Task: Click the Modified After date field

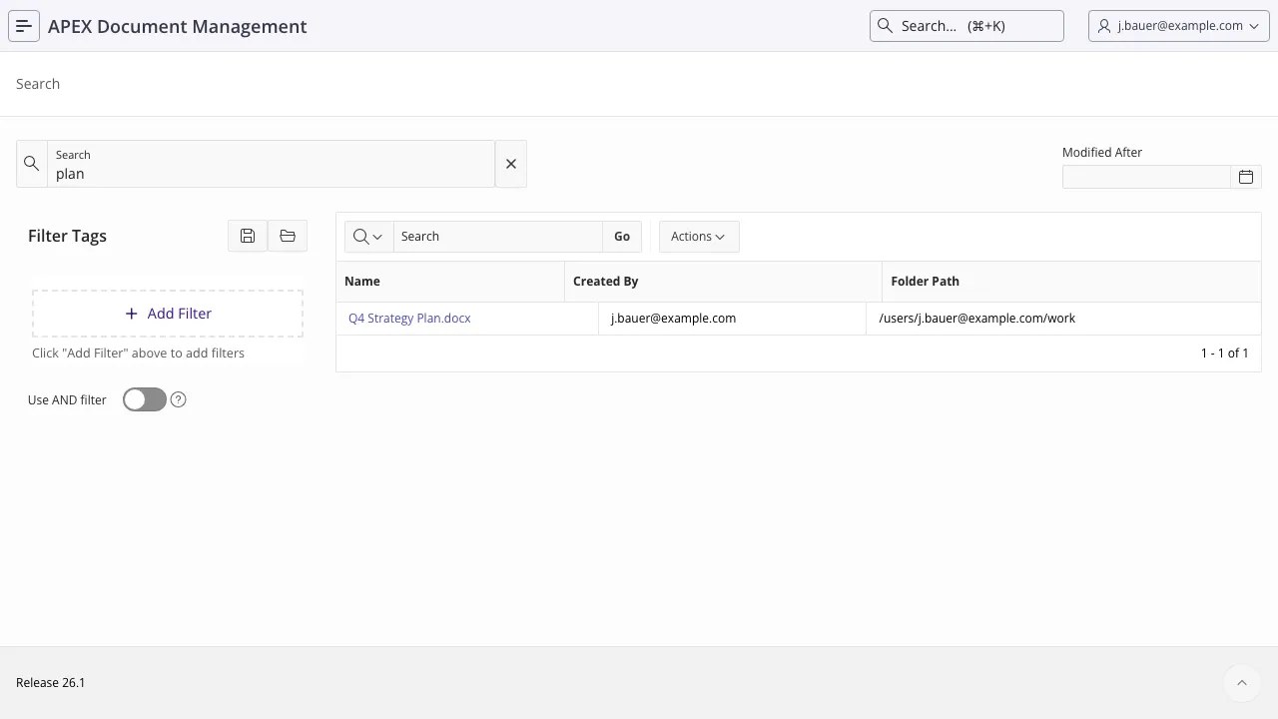Action: pyautogui.click(x=1146, y=177)
